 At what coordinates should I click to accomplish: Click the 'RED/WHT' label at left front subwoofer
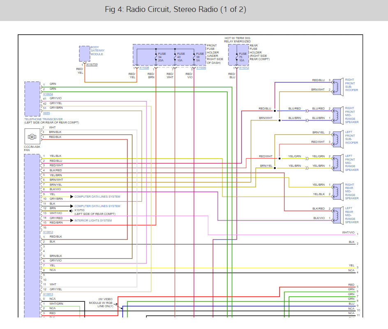(x=318, y=142)
